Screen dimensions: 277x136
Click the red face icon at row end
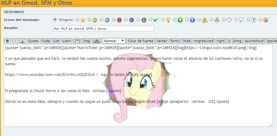coord(266,20)
